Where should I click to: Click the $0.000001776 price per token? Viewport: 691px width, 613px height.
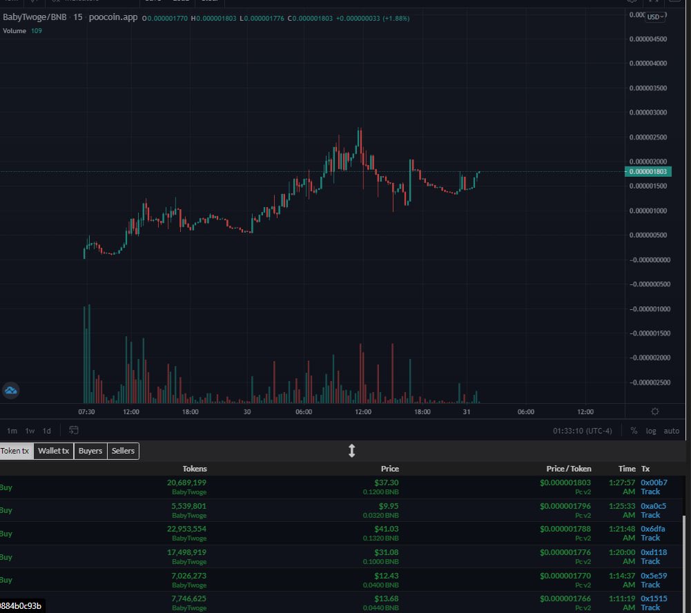[565, 552]
